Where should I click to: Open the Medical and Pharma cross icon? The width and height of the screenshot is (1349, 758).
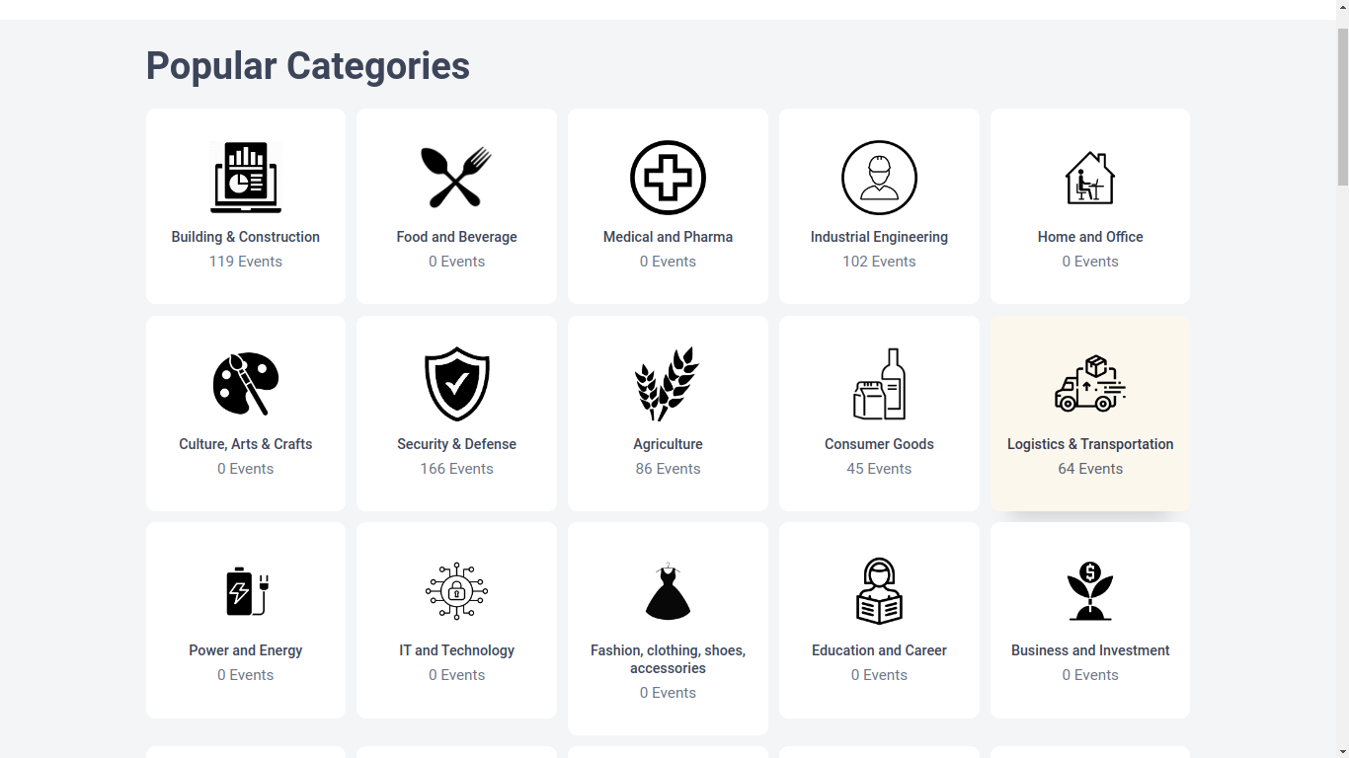pos(668,178)
